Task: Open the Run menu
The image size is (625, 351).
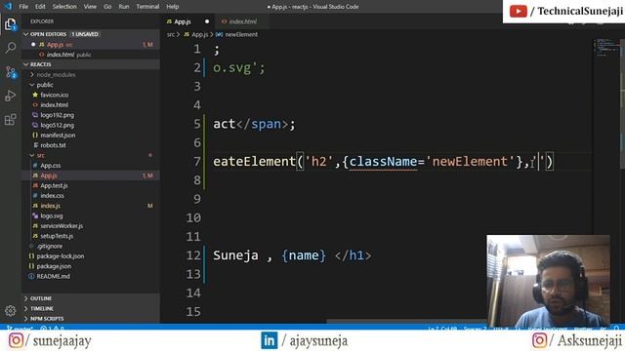Action: (x=124, y=7)
